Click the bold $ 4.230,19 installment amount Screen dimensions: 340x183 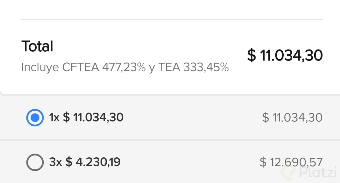93,162
